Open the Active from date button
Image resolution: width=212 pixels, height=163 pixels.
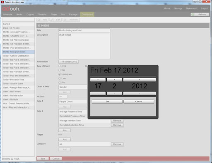(69, 62)
